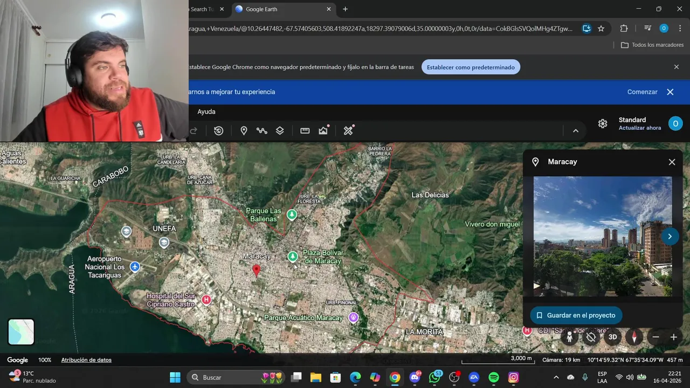Close the Google Earth browser tab
The image size is (690, 388).
click(329, 9)
